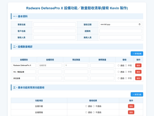Click the 預定數量 column header

76,60
